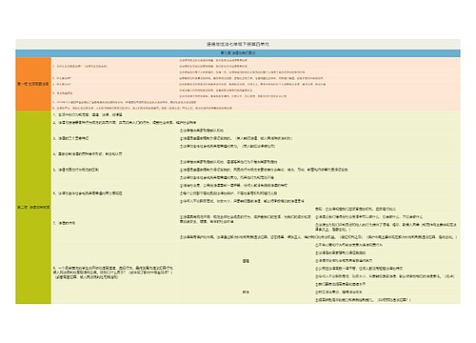This screenshot has height=343, width=476.
Task: Click first sub-point beside orange item 1
Action: [x=213, y=60]
